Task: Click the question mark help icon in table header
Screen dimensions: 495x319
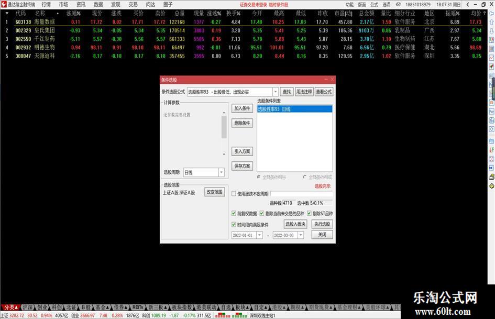Action: (x=485, y=13)
